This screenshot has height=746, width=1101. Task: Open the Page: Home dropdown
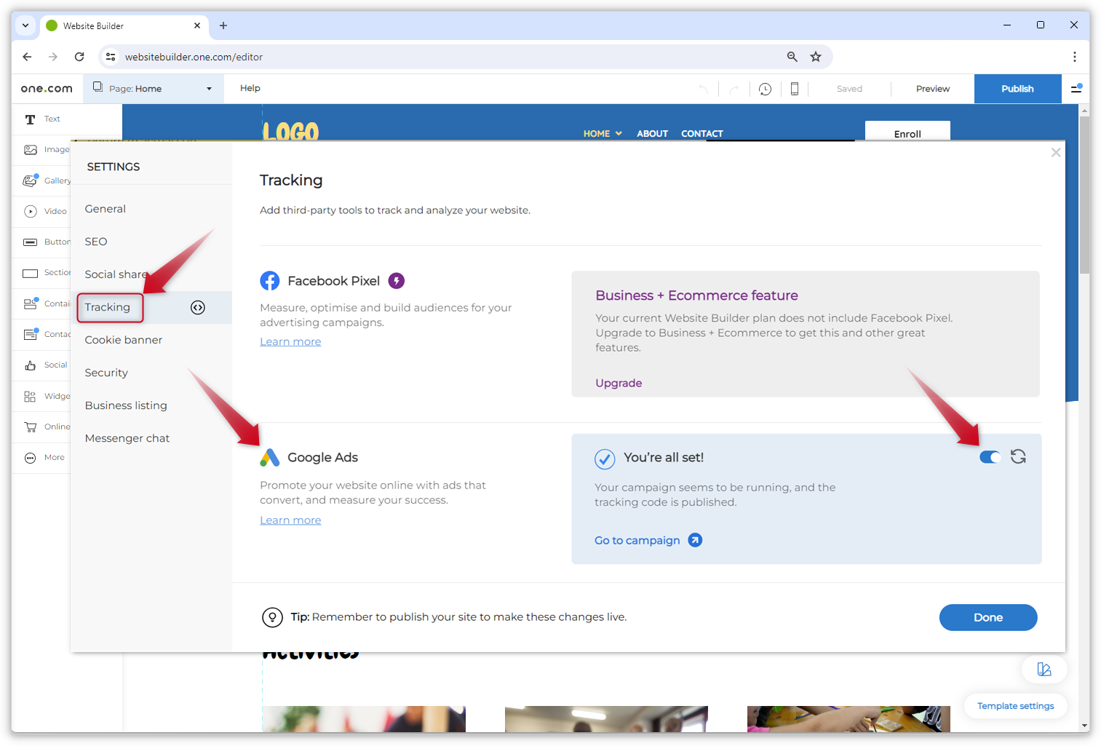click(153, 88)
